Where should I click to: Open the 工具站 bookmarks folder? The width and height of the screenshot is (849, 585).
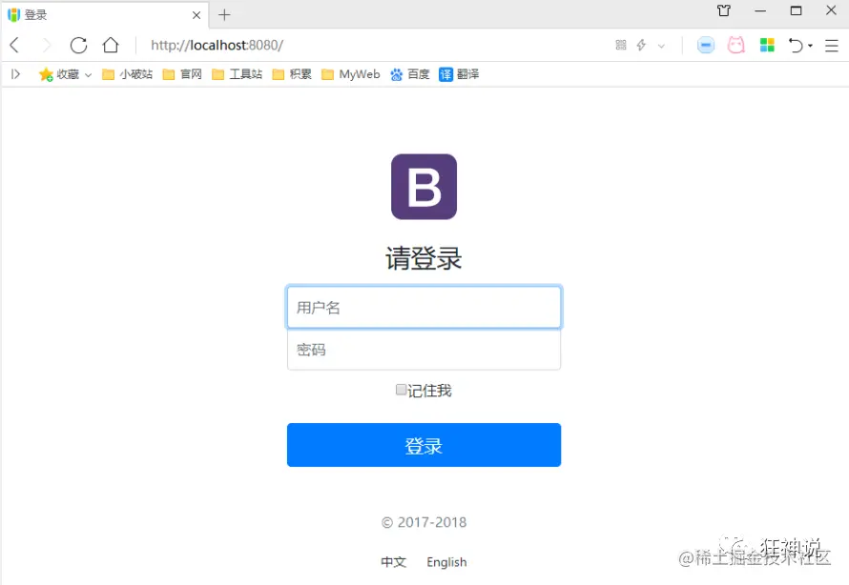(x=244, y=74)
